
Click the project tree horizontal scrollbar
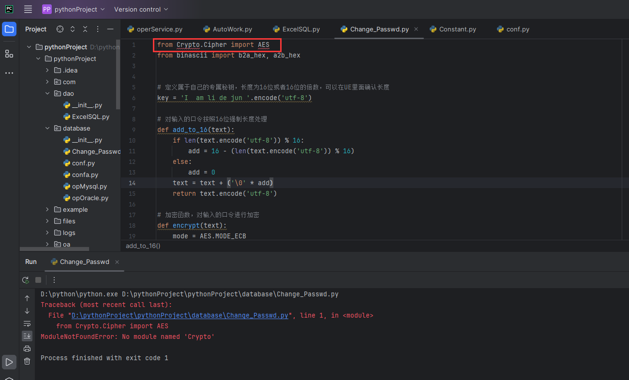[55, 249]
